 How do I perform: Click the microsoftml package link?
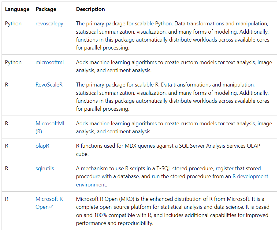[x=50, y=62]
